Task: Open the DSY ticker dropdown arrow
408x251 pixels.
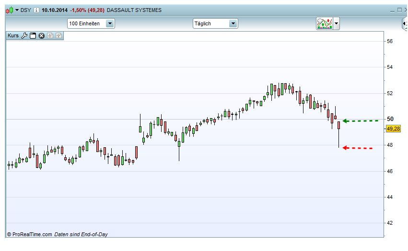Action: coord(17,10)
